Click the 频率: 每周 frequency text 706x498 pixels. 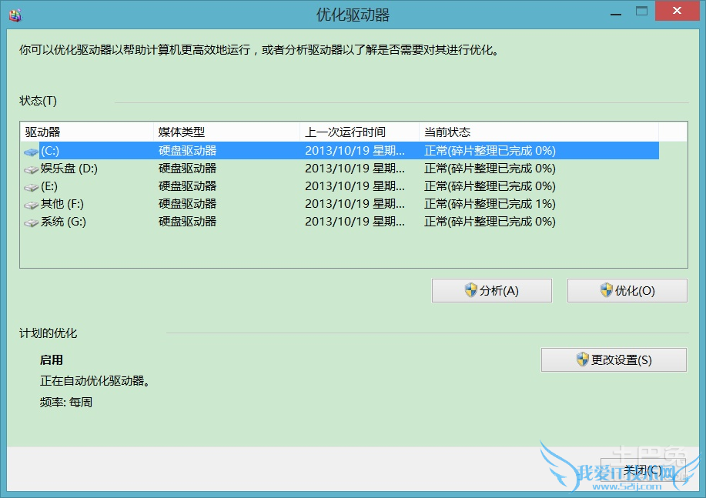click(x=66, y=402)
